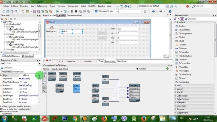217x122 pixels.
Task: Pick the TLabel component in the palette
Action: click(x=182, y=37)
